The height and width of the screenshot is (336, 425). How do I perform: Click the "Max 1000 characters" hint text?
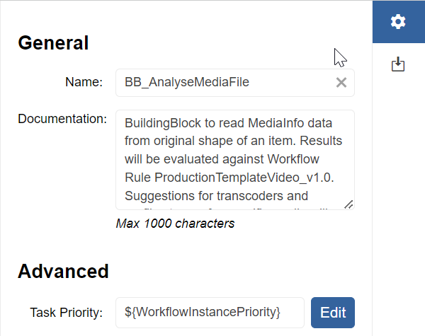coord(175,224)
